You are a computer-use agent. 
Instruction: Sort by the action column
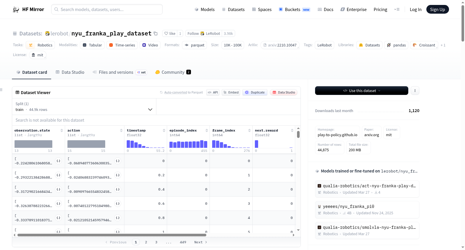(x=121, y=131)
